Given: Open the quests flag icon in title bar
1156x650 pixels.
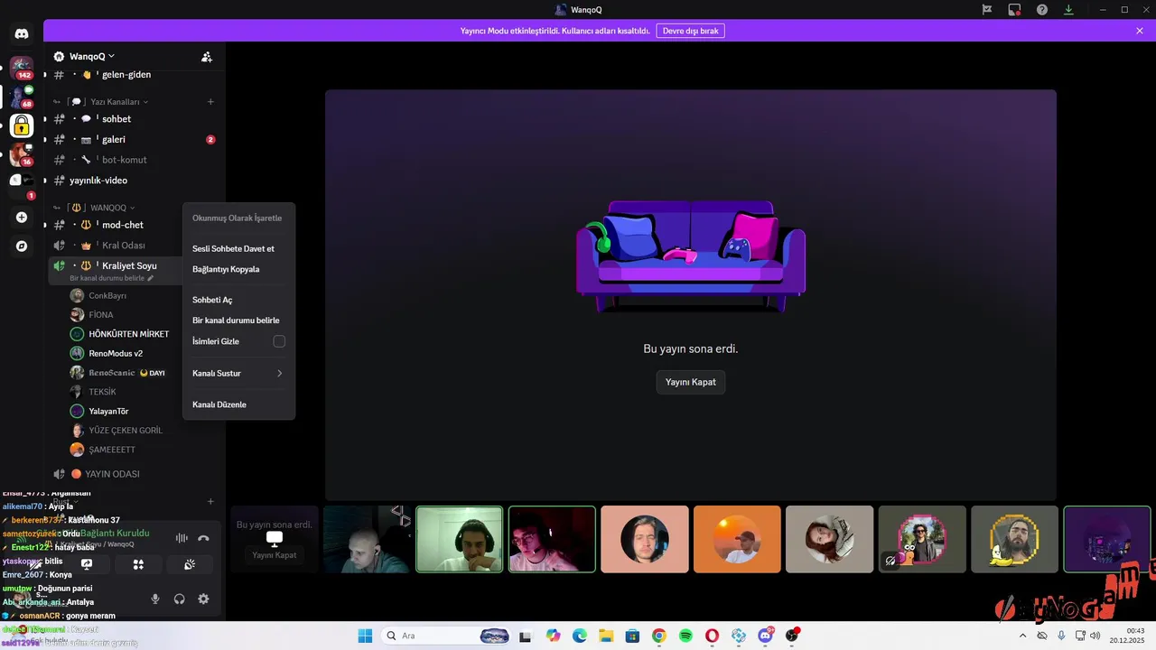Looking at the screenshot, I should pos(987,10).
